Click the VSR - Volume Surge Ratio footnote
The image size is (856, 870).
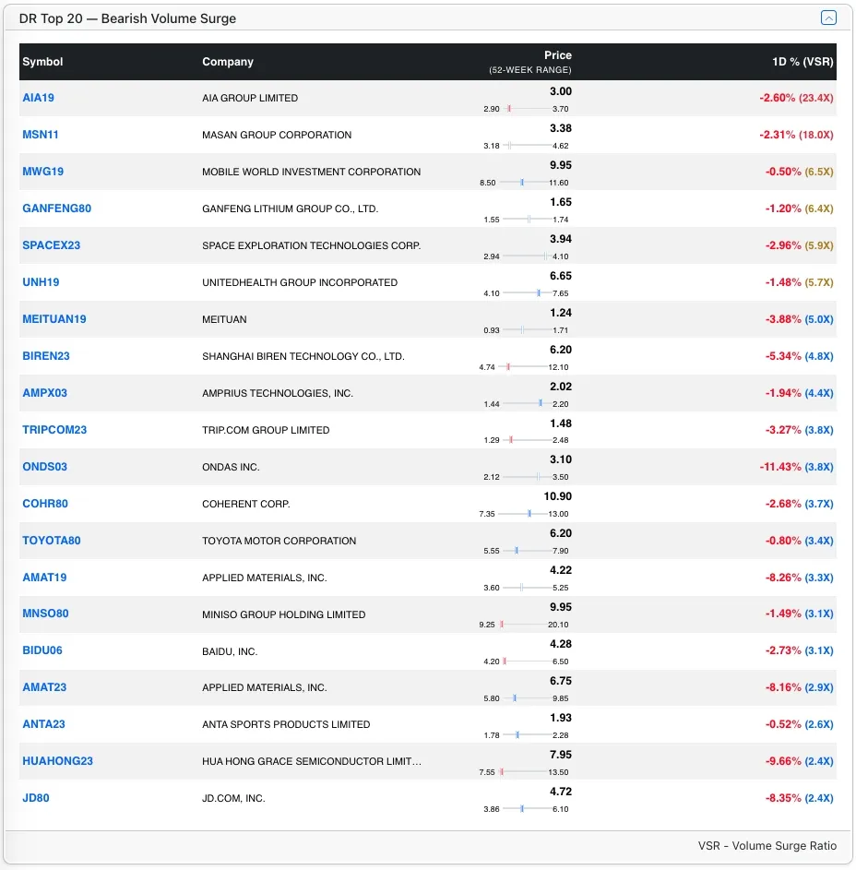point(767,846)
